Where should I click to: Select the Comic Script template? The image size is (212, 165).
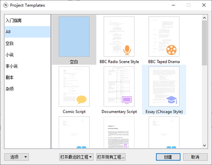pos(74,90)
